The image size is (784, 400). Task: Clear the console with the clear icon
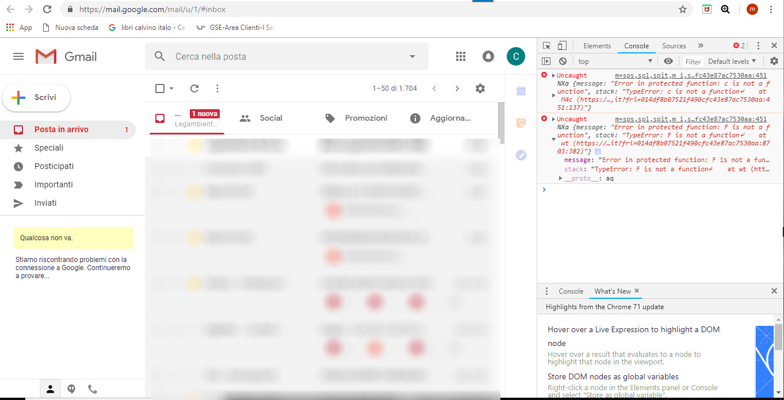pos(563,61)
